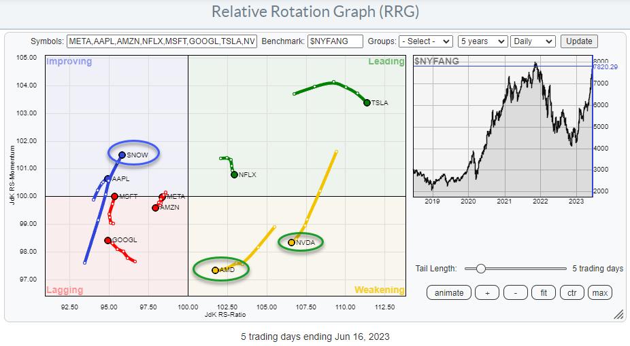Image resolution: width=630 pixels, height=346 pixels.
Task: Open the 5 years period dropdown
Action: [482, 41]
